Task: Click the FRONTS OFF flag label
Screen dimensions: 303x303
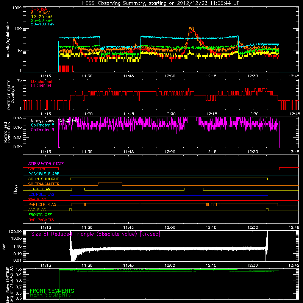Action: (40, 215)
